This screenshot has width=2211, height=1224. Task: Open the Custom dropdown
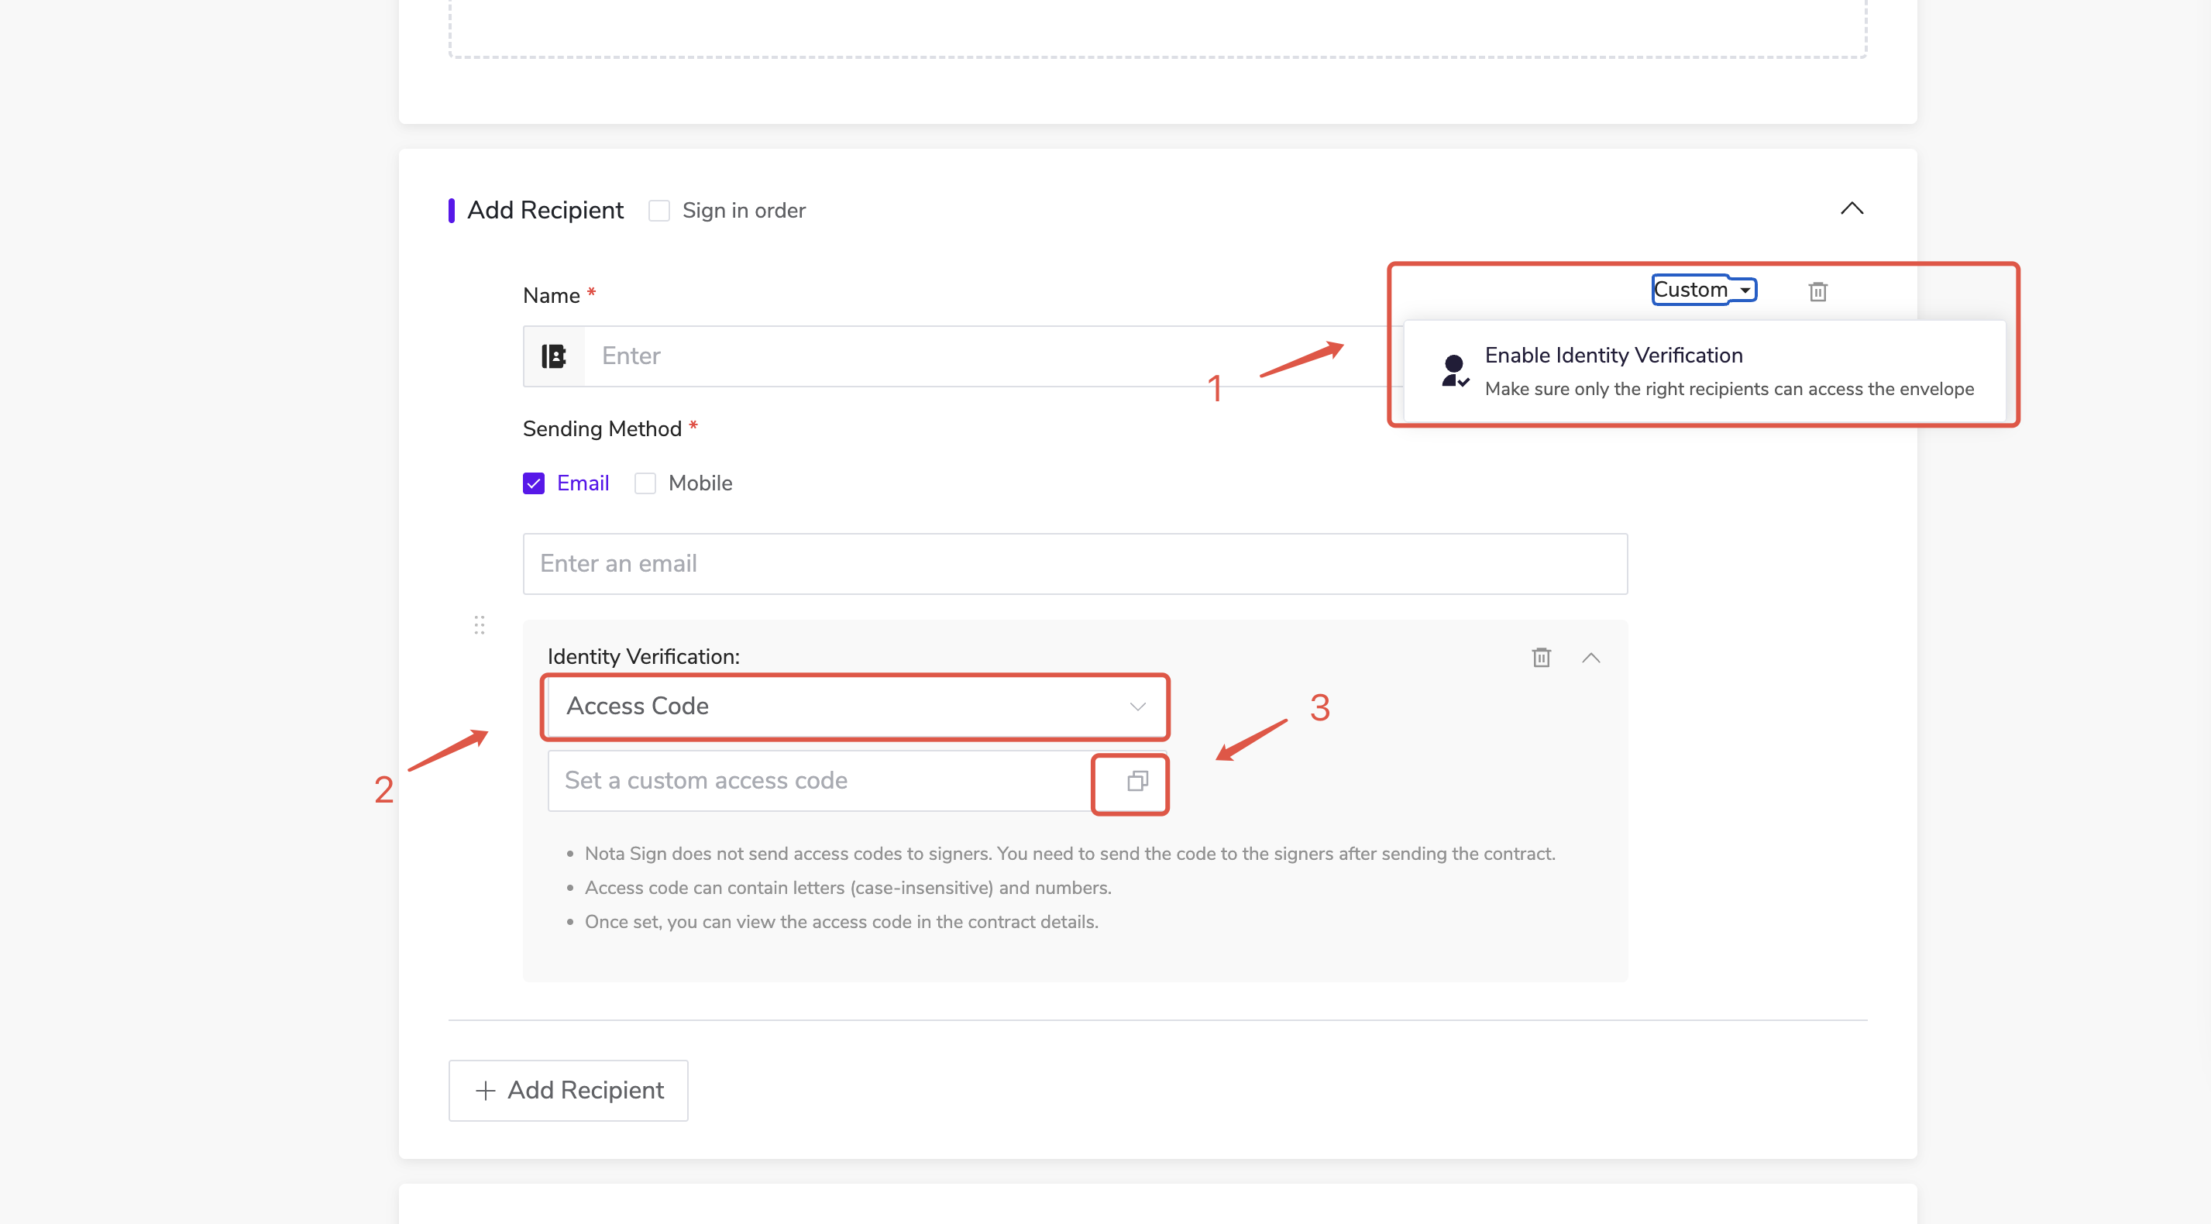click(x=1703, y=291)
